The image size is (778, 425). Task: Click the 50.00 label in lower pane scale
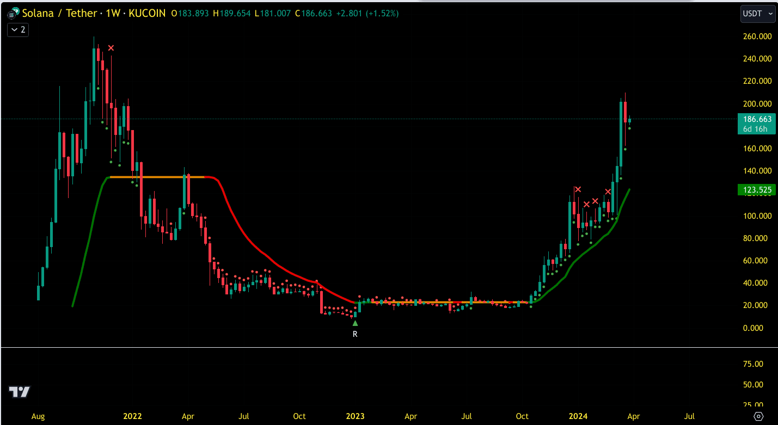coord(753,385)
